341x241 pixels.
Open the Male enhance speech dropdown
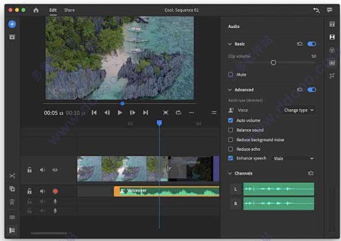coord(293,159)
